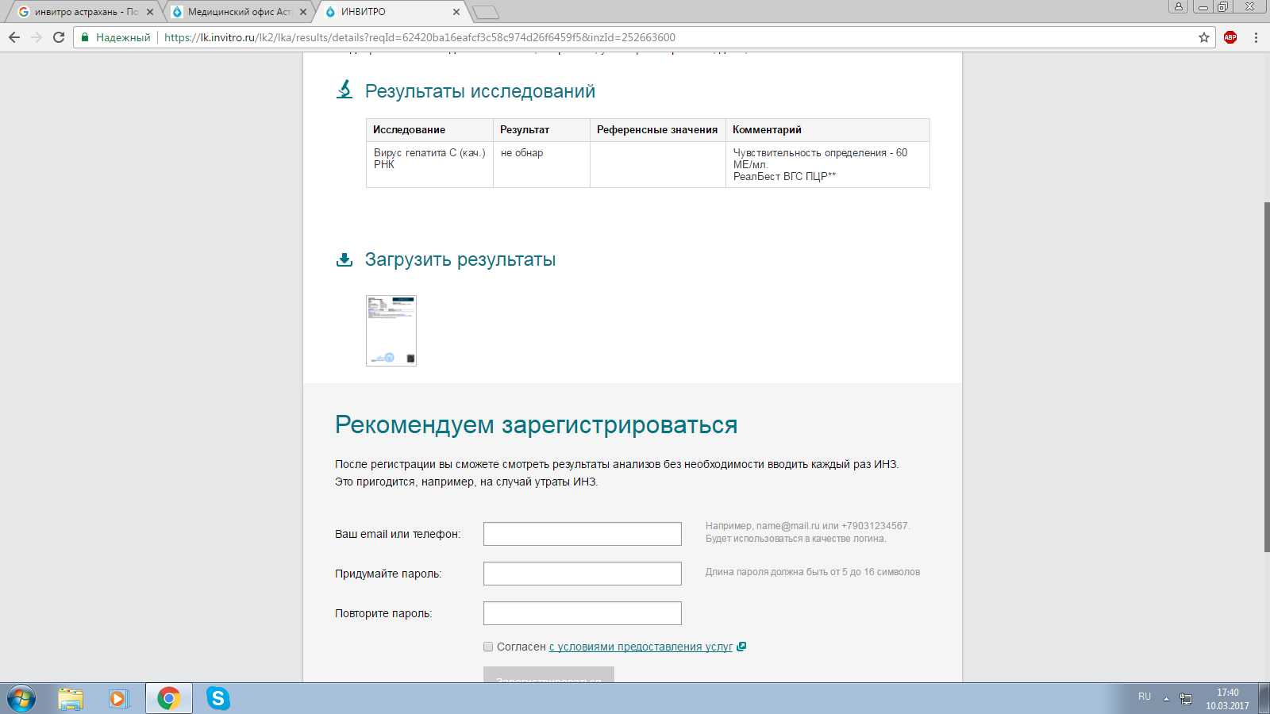Click the email or phone input field

pyautogui.click(x=582, y=534)
